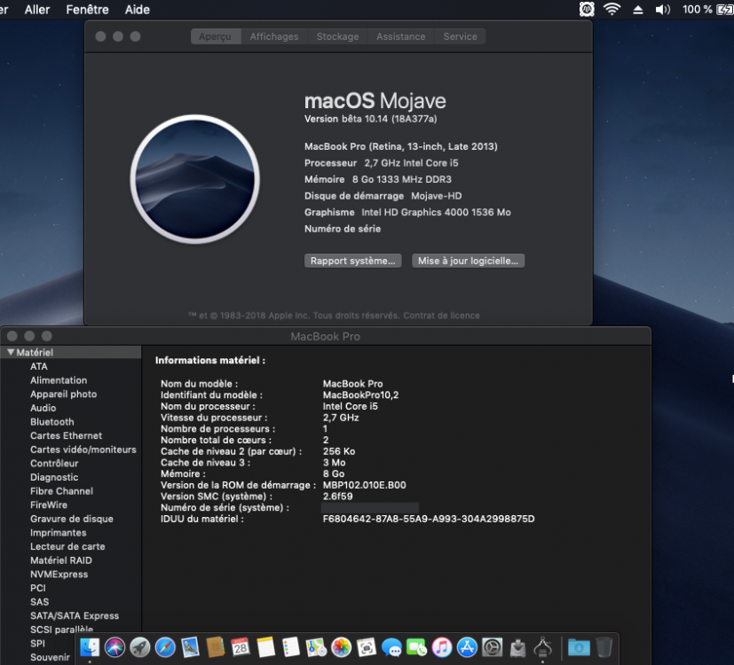
Task: Click the MacBookPro10,2 model identifier
Action: click(x=360, y=395)
